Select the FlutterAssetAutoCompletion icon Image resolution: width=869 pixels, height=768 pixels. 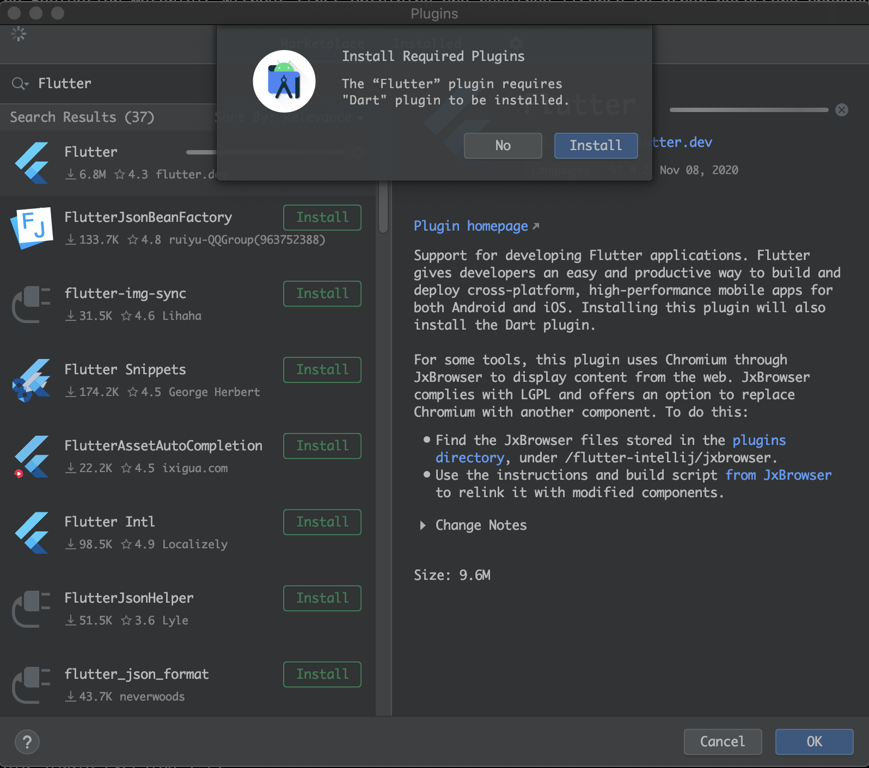pyautogui.click(x=32, y=456)
